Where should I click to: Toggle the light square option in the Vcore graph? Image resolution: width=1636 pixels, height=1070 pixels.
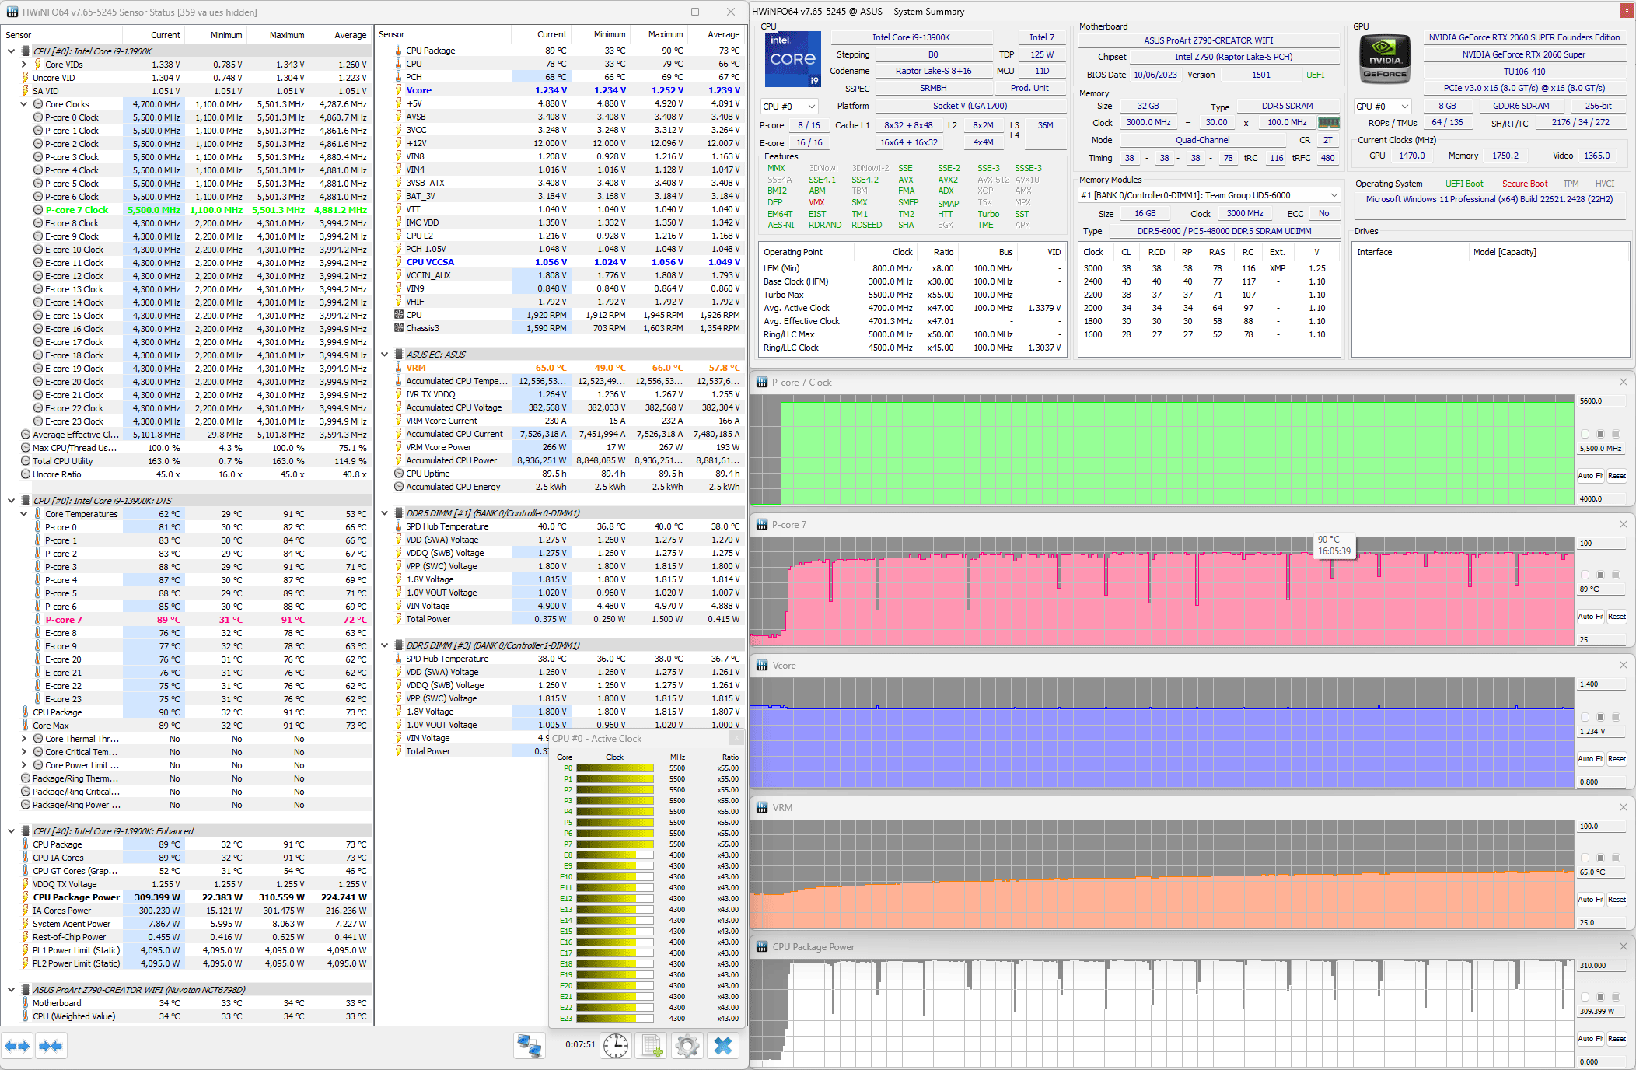1616,717
